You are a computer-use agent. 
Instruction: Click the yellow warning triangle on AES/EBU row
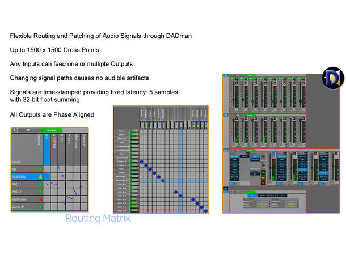tap(40, 177)
